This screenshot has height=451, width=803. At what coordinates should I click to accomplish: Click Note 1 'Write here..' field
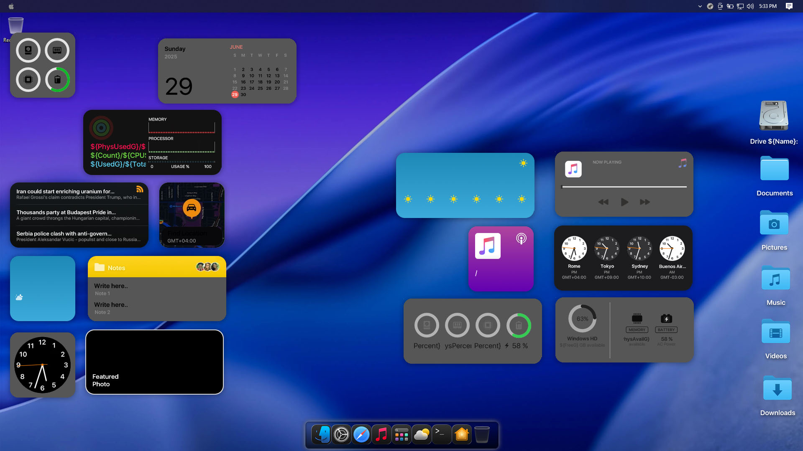pos(111,286)
